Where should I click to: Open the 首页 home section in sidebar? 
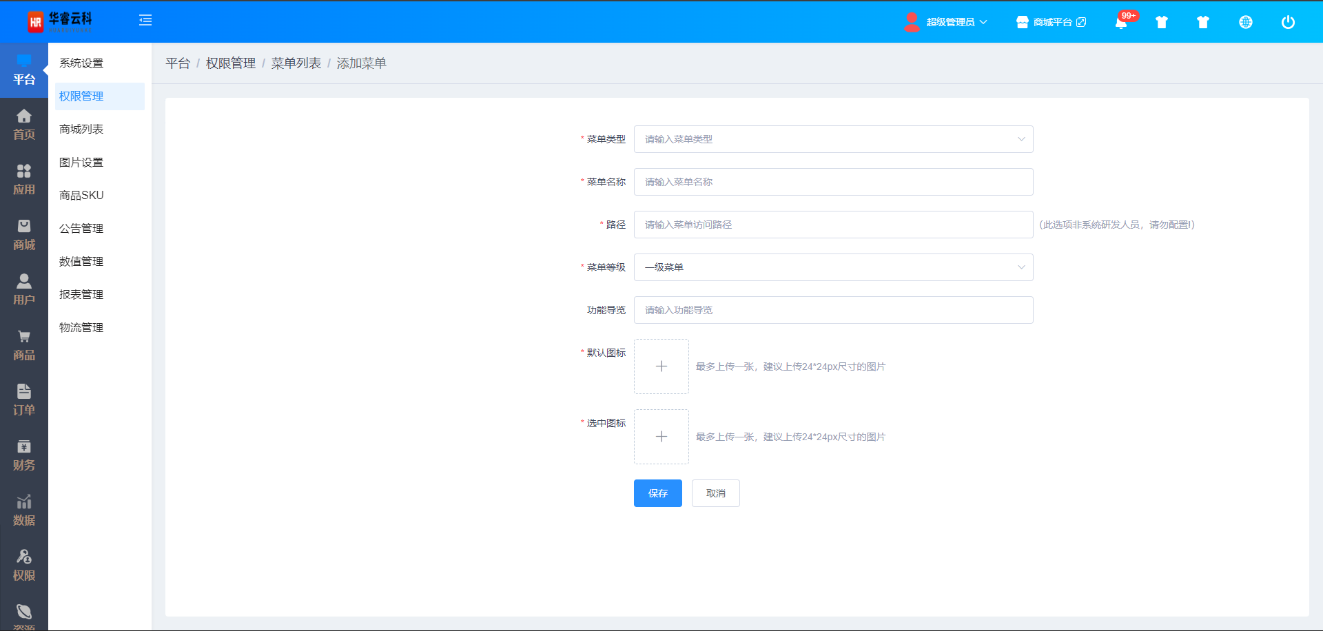(x=24, y=125)
